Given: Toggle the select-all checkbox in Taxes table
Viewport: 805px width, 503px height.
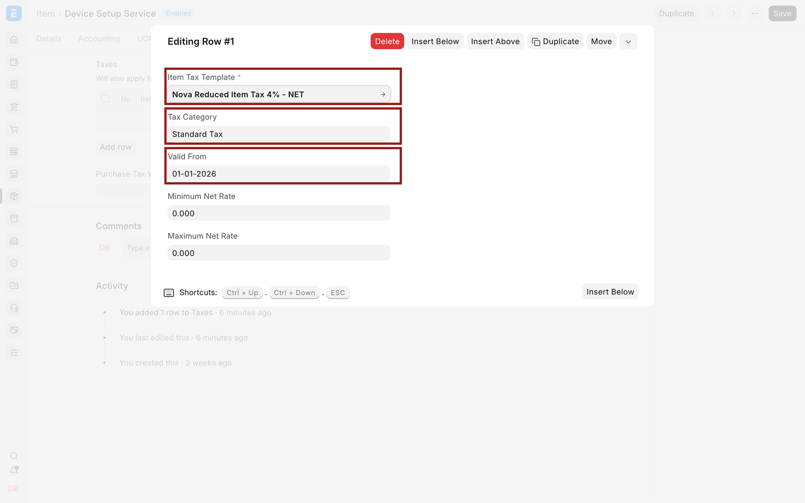Looking at the screenshot, I should click(105, 99).
